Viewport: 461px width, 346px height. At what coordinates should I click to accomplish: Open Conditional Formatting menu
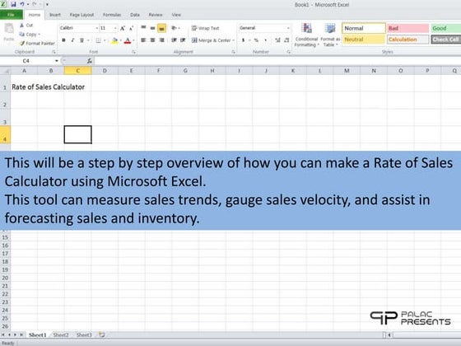[x=306, y=35]
